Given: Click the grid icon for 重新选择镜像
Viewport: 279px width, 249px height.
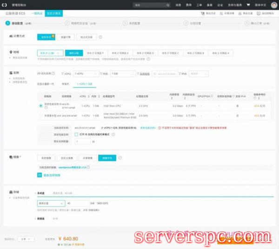Looking at the screenshot, I should coord(40,175).
